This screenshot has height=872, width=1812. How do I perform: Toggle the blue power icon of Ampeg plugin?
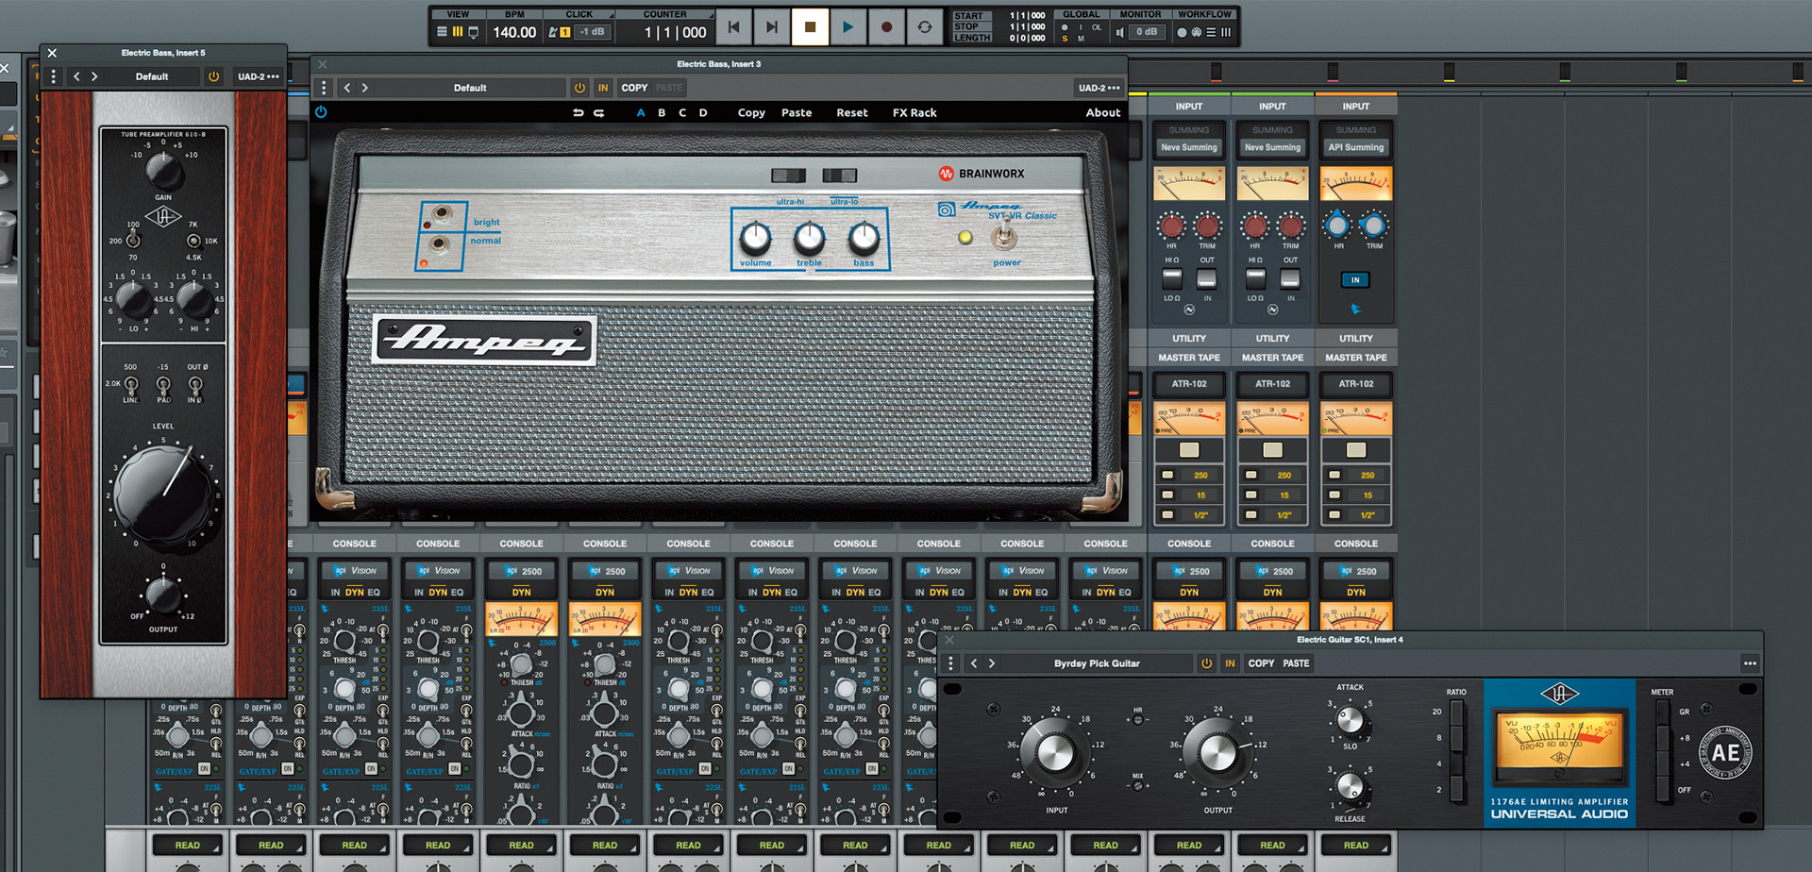point(321,112)
